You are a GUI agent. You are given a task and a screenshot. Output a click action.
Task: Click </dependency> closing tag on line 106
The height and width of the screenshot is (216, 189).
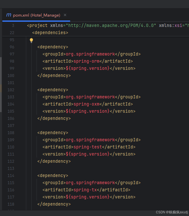pos(54,118)
